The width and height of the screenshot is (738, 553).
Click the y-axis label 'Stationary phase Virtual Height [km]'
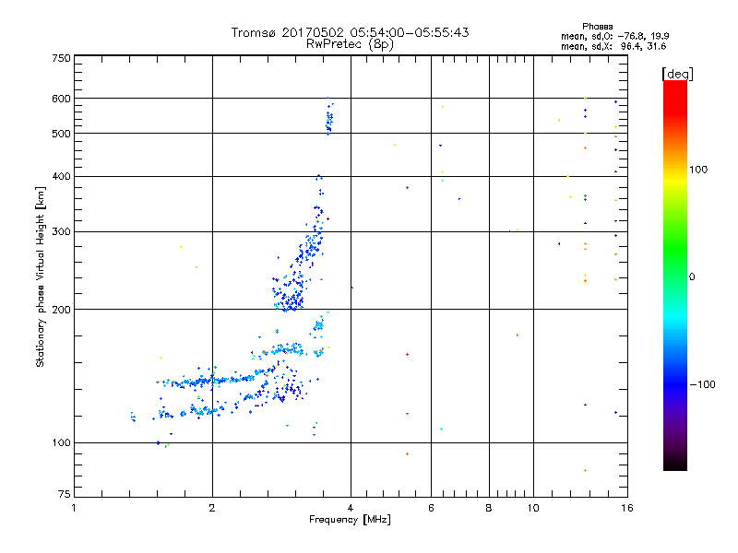(40, 276)
